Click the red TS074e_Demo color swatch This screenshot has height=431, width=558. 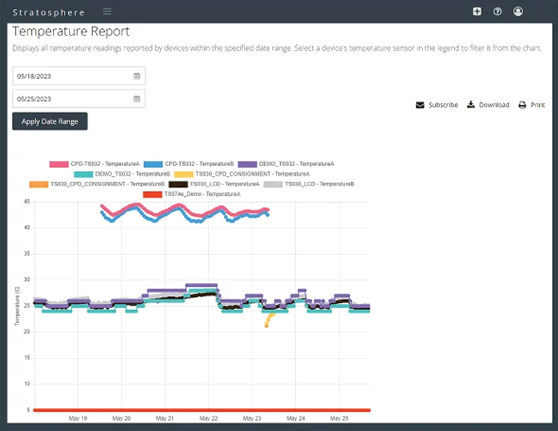coord(153,195)
